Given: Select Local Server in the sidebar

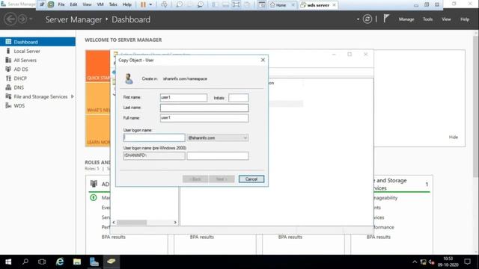Looking at the screenshot, I should pos(37,51).
